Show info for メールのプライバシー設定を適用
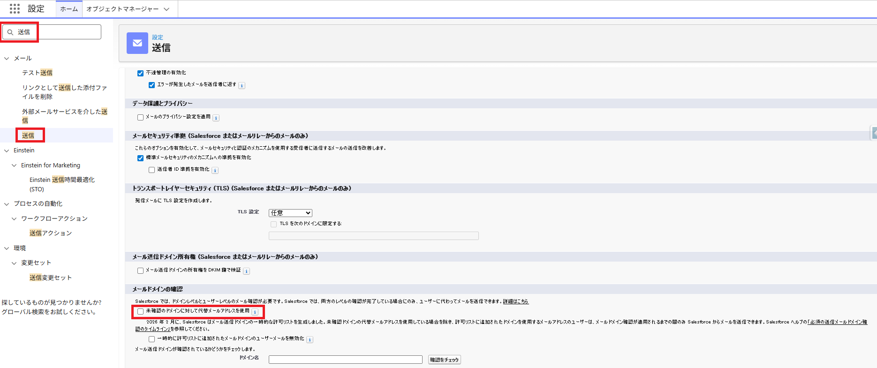 [x=216, y=118]
